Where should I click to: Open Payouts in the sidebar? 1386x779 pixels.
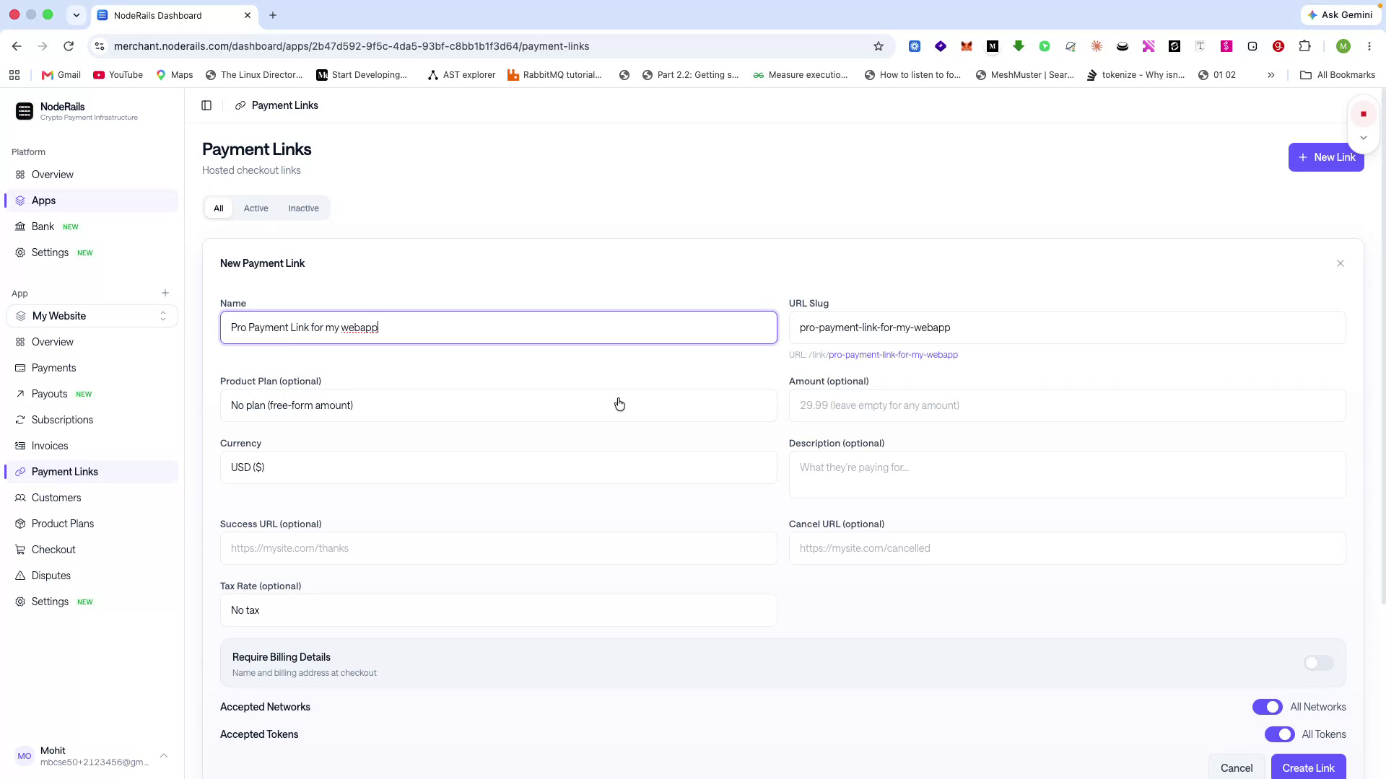92,394
